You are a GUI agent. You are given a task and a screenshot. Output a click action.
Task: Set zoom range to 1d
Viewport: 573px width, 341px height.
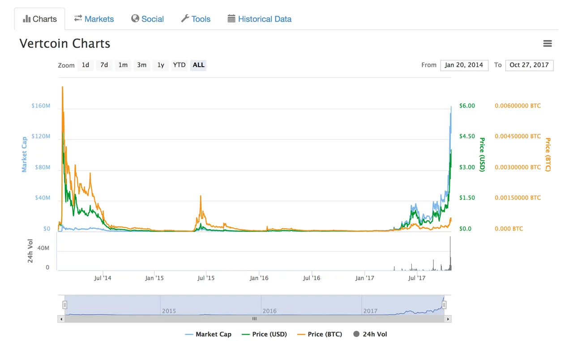[x=85, y=65]
